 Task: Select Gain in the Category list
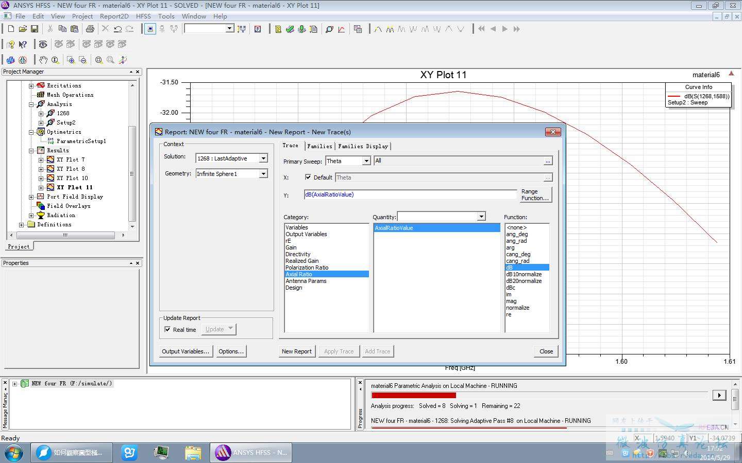point(291,247)
